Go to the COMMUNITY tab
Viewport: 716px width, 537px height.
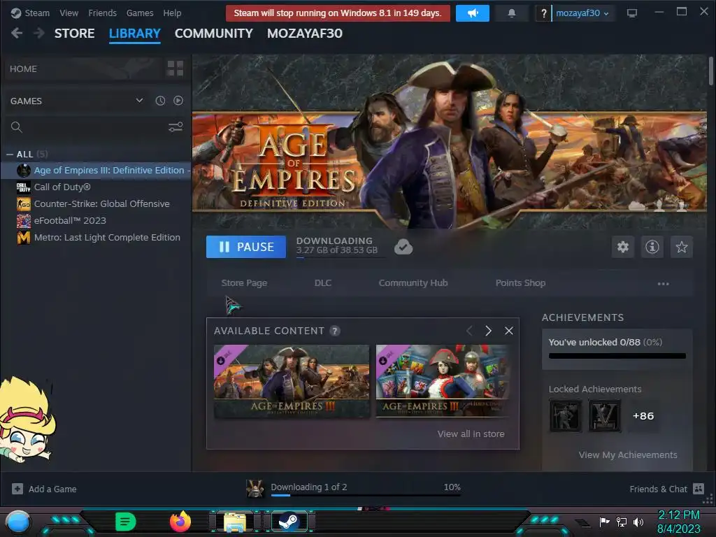tap(214, 34)
